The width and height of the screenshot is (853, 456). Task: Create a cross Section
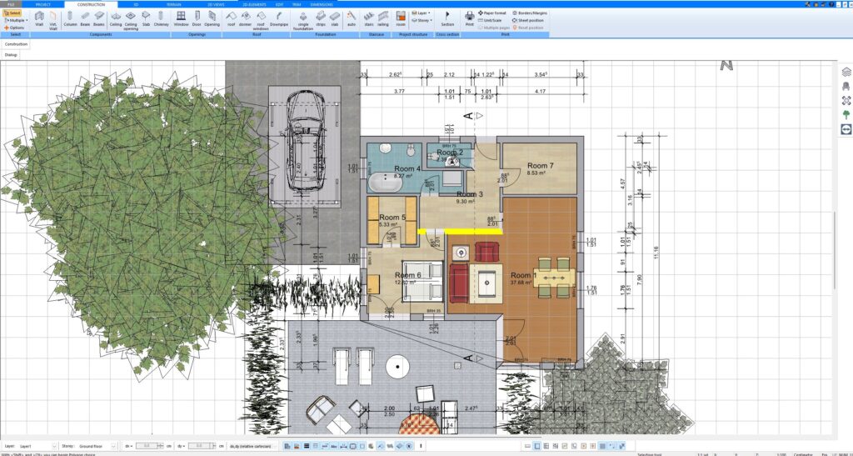pos(447,18)
